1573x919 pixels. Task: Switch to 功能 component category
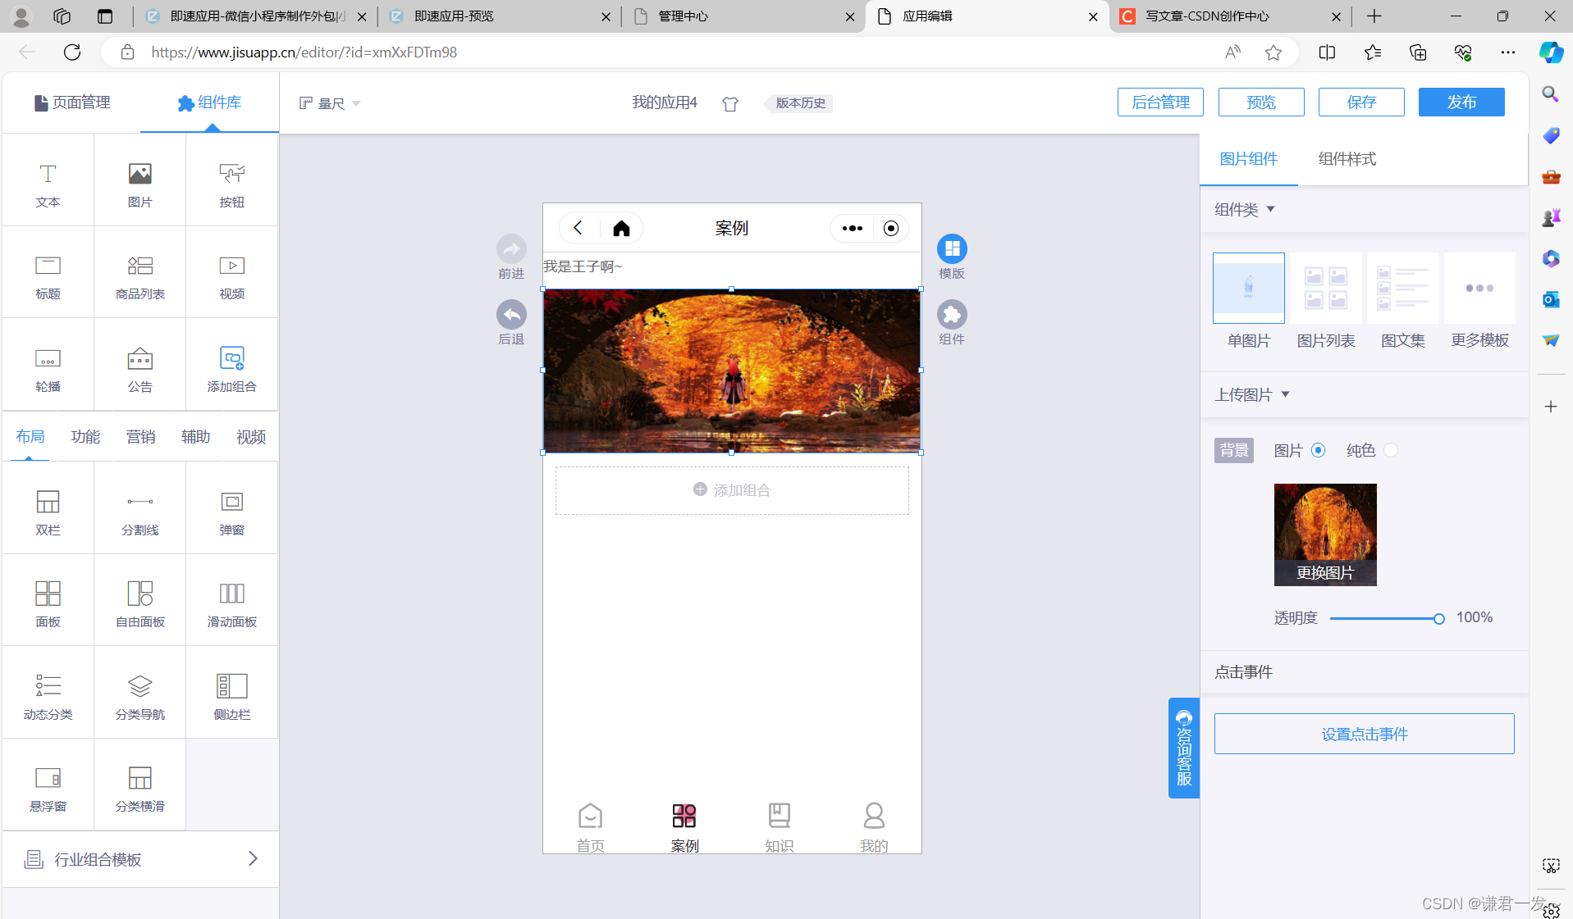coord(85,436)
